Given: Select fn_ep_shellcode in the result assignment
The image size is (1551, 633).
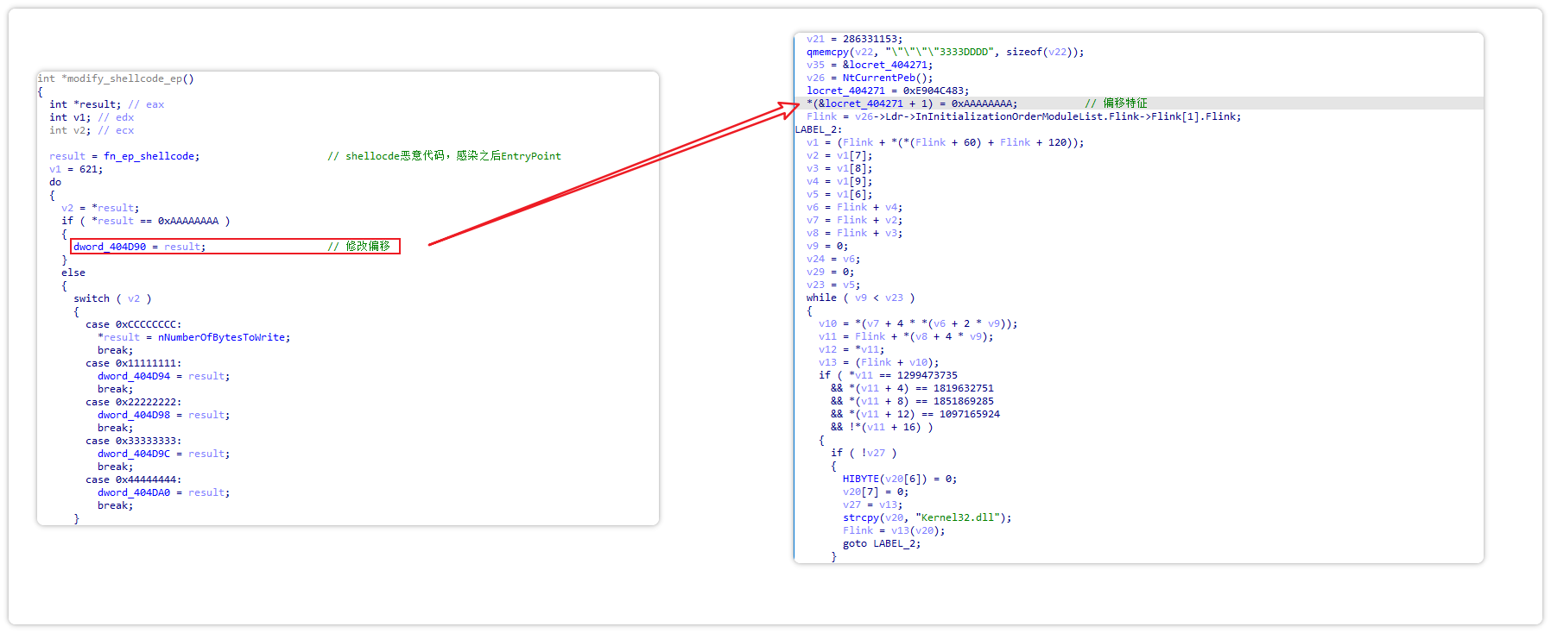Looking at the screenshot, I should tap(151, 156).
